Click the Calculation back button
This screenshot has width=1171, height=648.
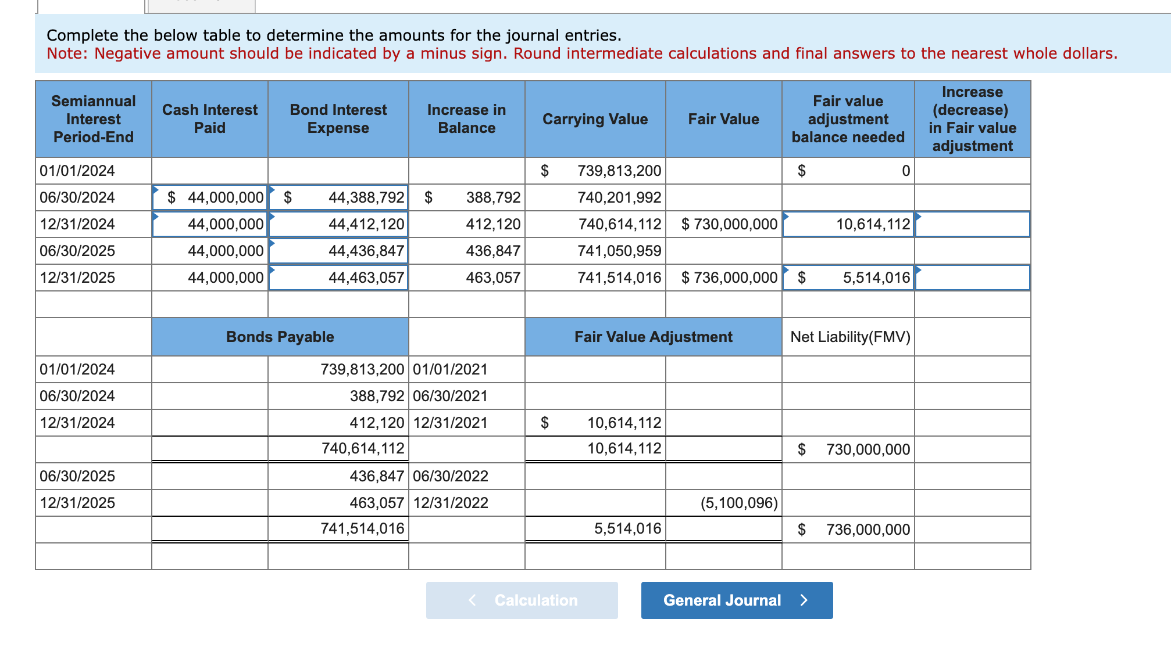coord(522,600)
